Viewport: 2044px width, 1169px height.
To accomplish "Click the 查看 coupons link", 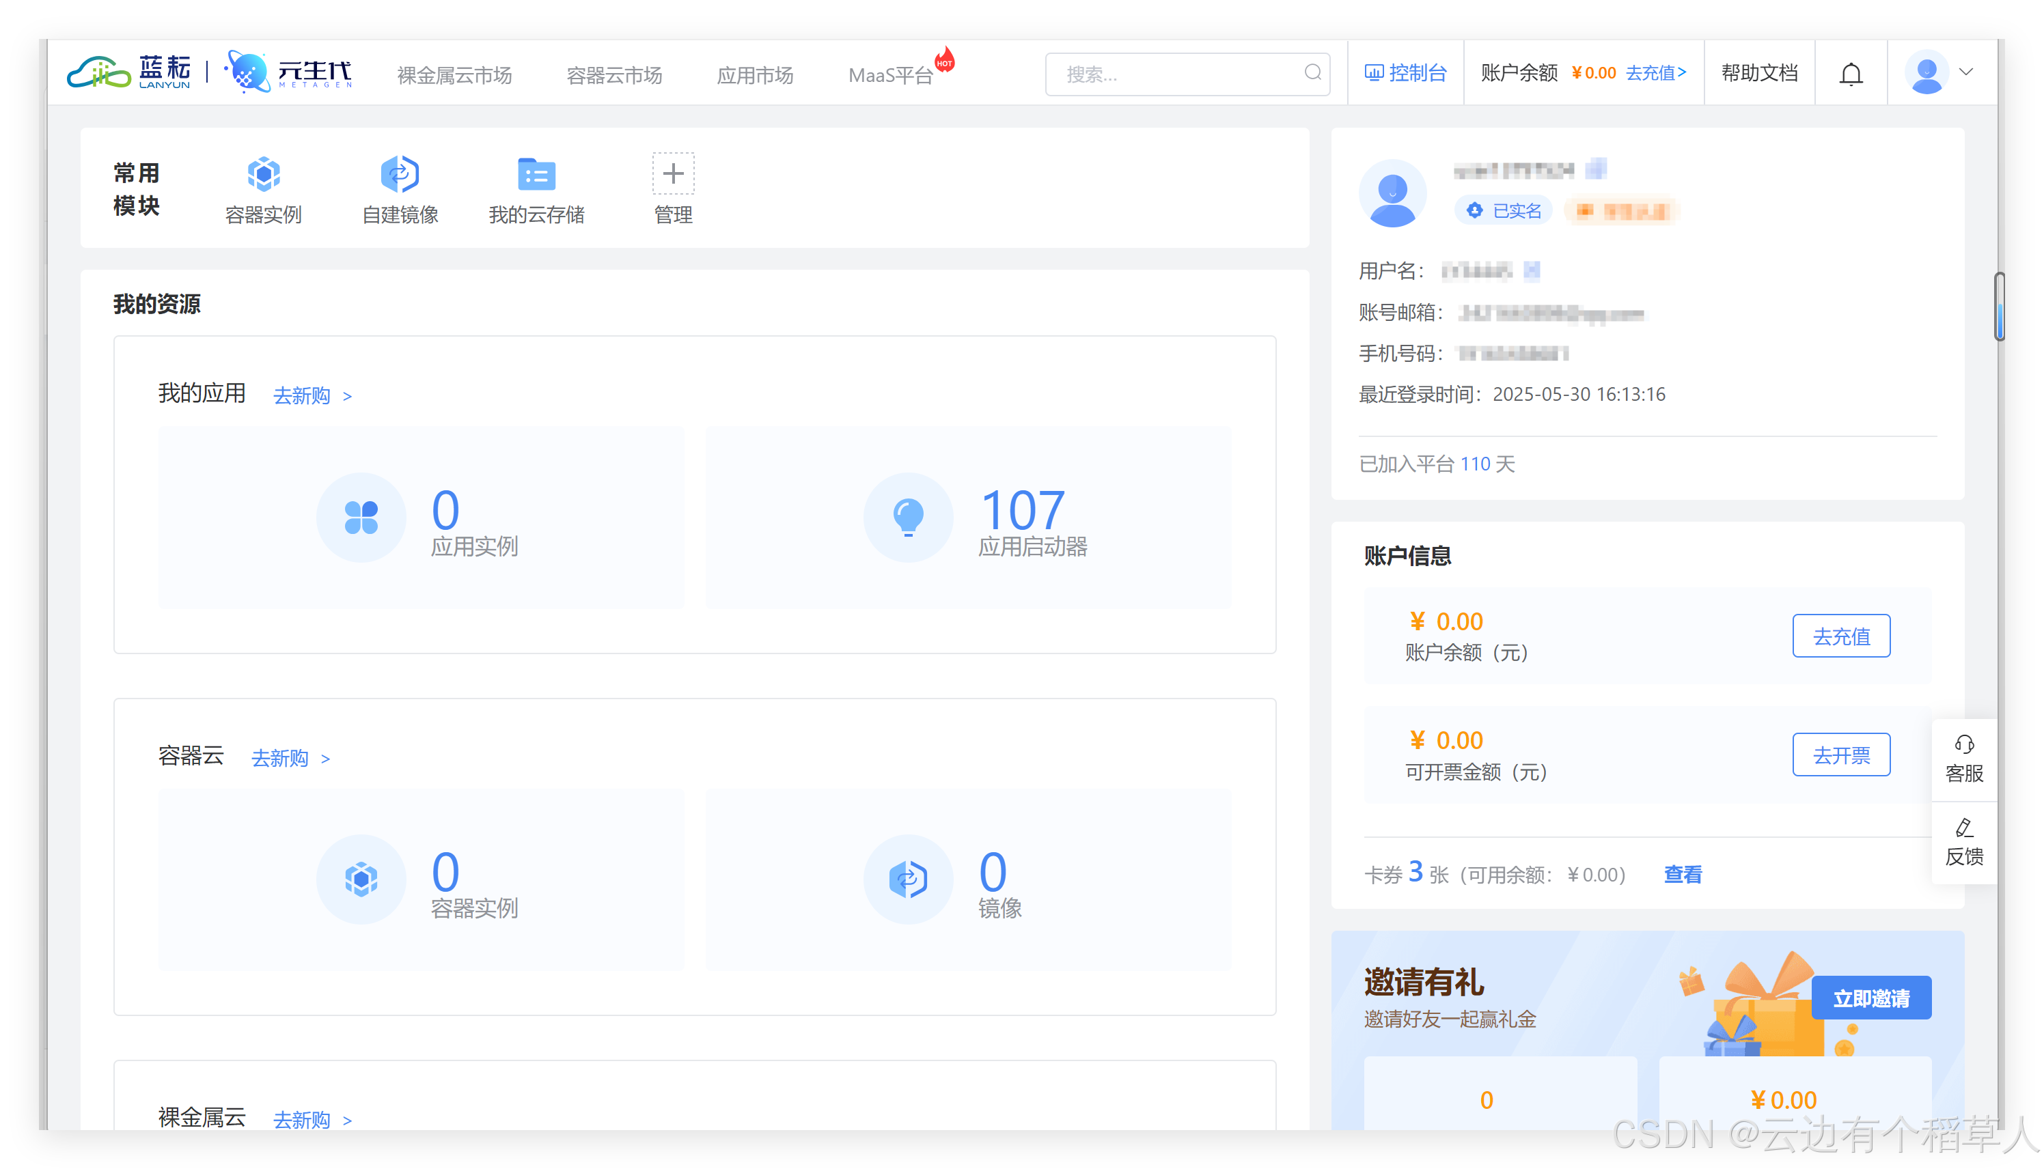I will (x=1682, y=874).
